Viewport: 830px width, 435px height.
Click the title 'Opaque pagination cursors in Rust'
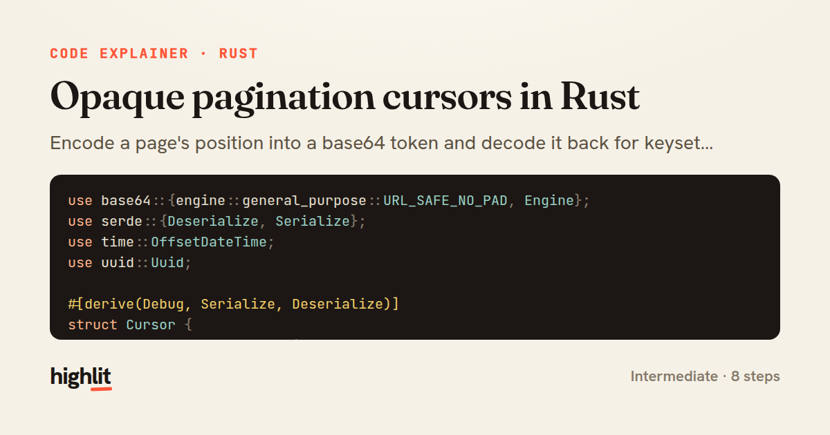point(344,98)
